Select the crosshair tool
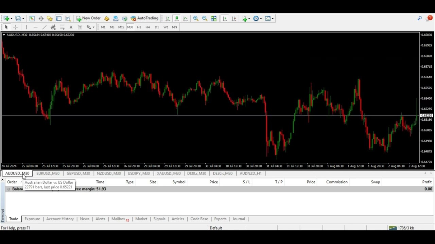The image size is (435, 244). (15, 27)
